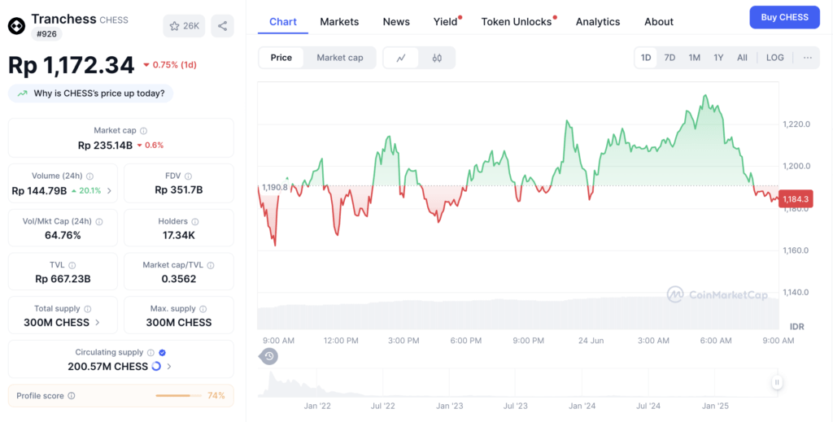Click info icon beside Vol/Mkt Cap (24h)
Viewport: 833px width, 422px height.
point(98,222)
